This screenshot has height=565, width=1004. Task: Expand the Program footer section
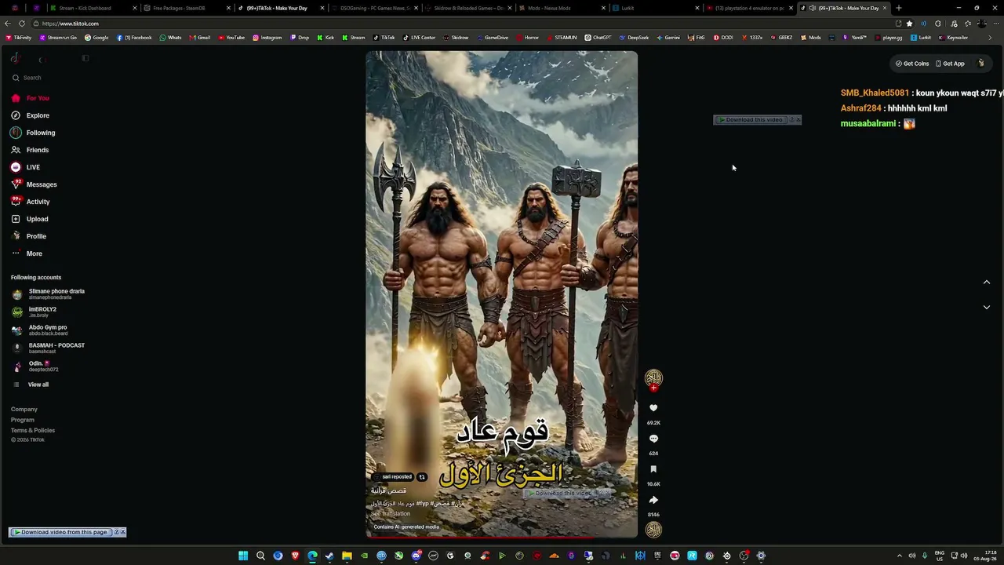pyautogui.click(x=23, y=420)
